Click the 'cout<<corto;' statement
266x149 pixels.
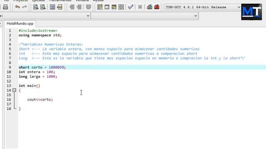(x=40, y=99)
